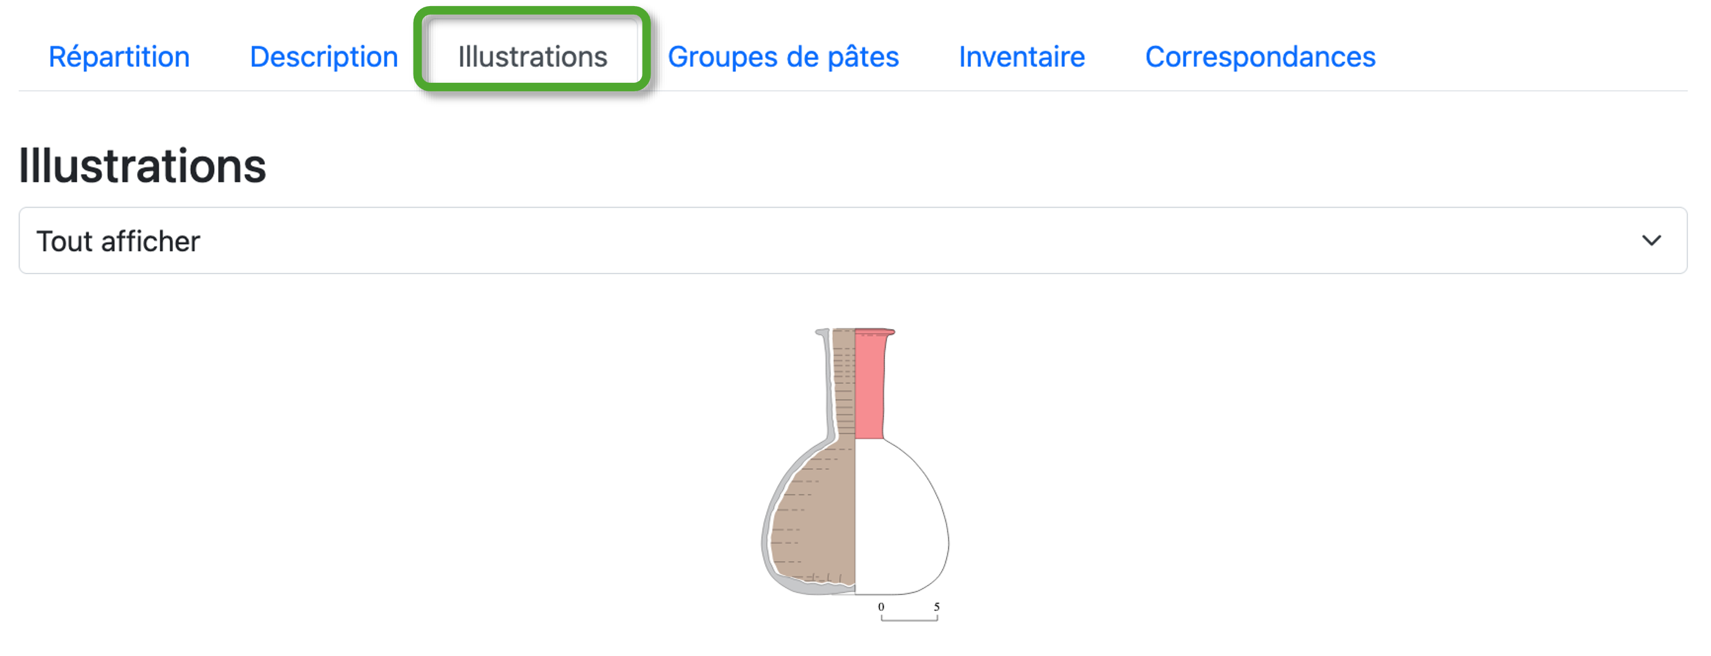Show the Correspondances tab
Screen dimensions: 1711x656
[1260, 57]
